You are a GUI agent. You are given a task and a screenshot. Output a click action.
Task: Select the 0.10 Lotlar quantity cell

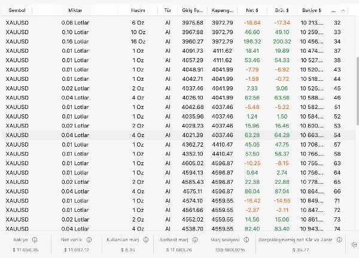(x=75, y=32)
